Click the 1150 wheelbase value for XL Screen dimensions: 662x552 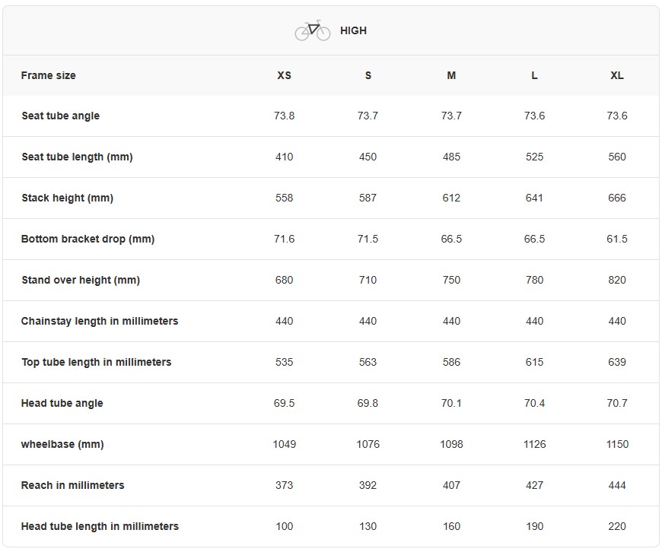pyautogui.click(x=617, y=445)
